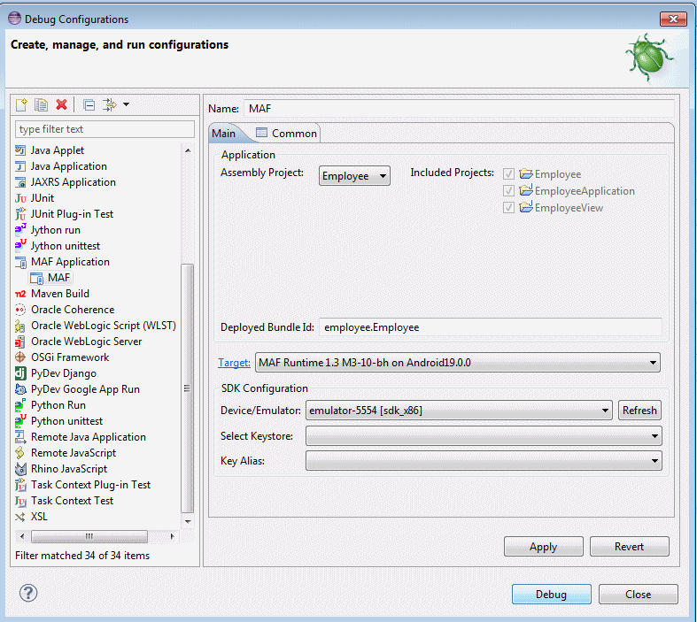Click the Debug button
This screenshot has width=697, height=622.
pos(551,594)
